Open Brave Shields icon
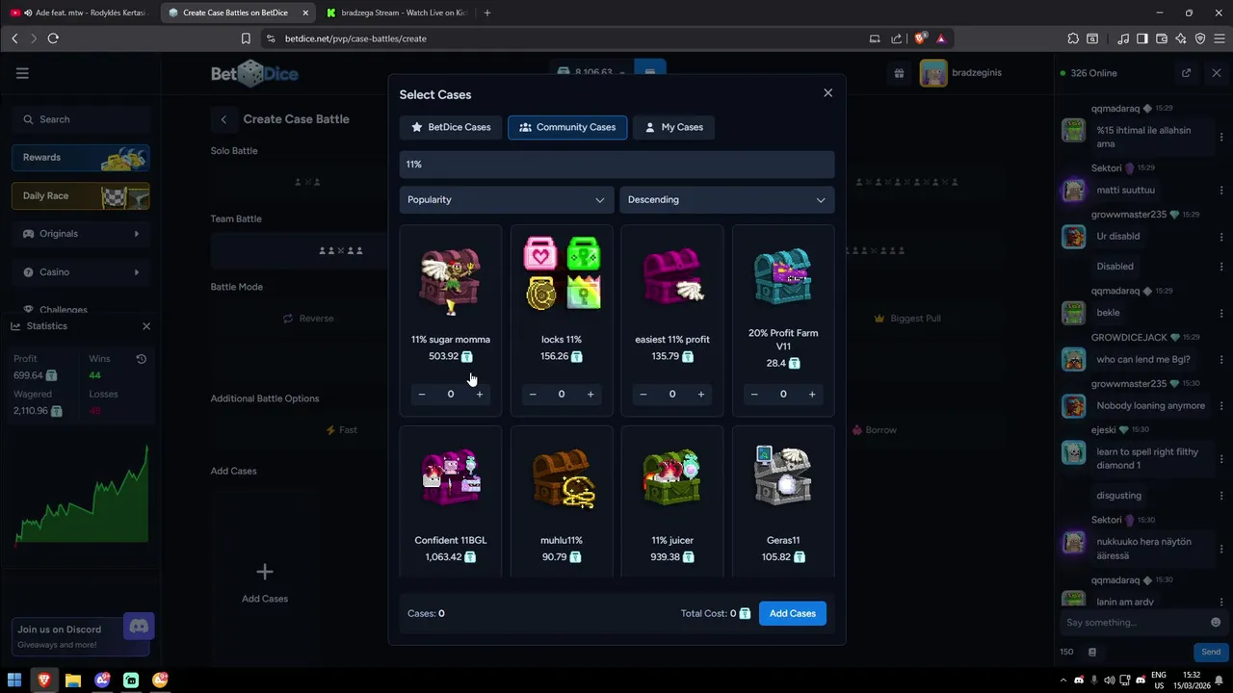Screen dimensions: 1233x693 click(920, 38)
